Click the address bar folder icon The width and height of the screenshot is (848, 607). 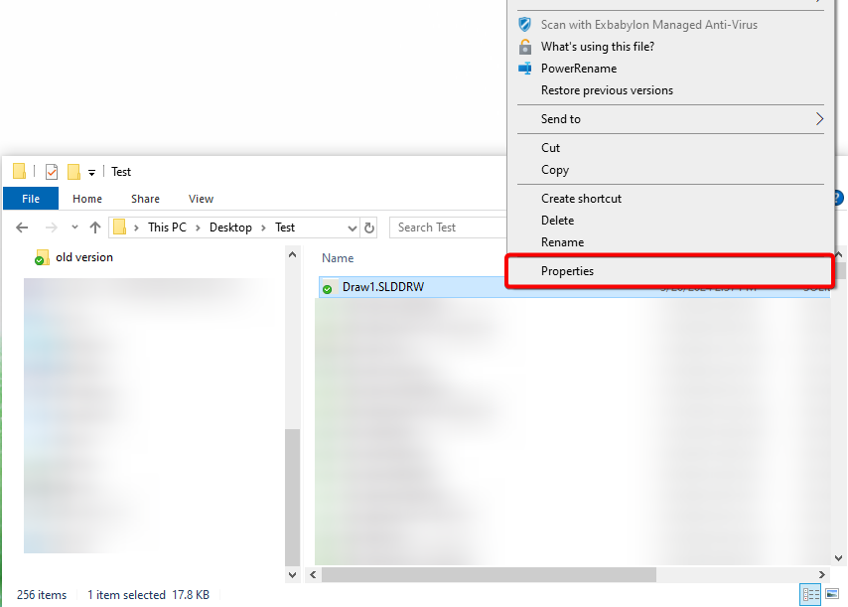tap(120, 228)
